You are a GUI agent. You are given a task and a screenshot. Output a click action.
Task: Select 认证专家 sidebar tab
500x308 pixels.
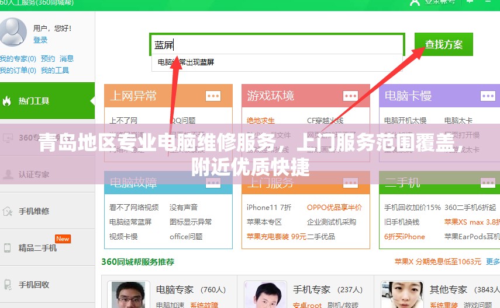coord(47,174)
